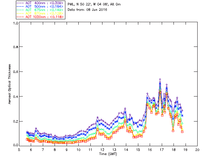Click the 0.2 y-axis tick label
The image size is (203, 162).
[x=16, y=121]
